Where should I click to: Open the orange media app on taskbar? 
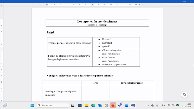click(106, 105)
